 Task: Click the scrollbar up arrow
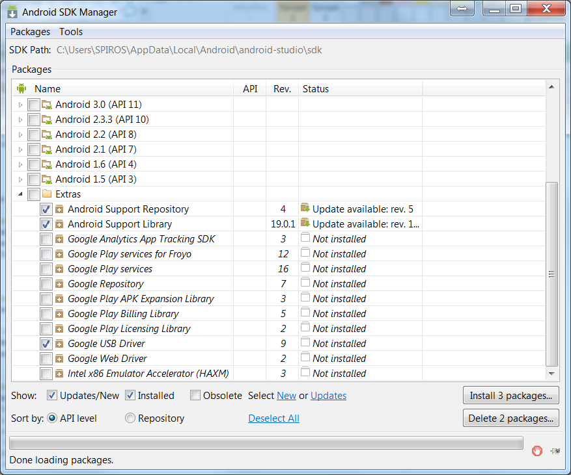pyautogui.click(x=551, y=87)
